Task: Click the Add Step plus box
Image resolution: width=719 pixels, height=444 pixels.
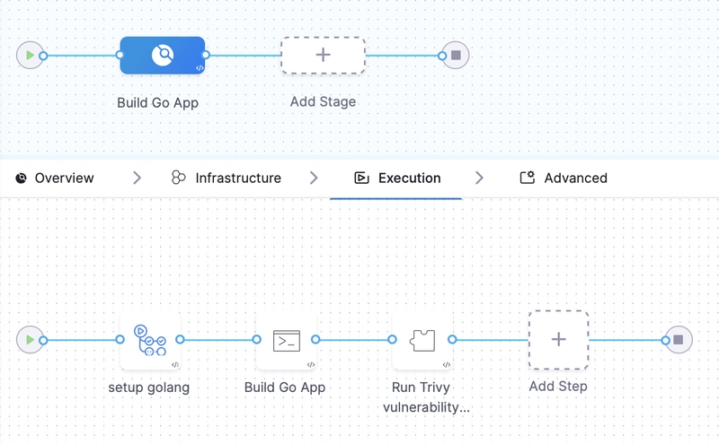Action: pyautogui.click(x=558, y=340)
